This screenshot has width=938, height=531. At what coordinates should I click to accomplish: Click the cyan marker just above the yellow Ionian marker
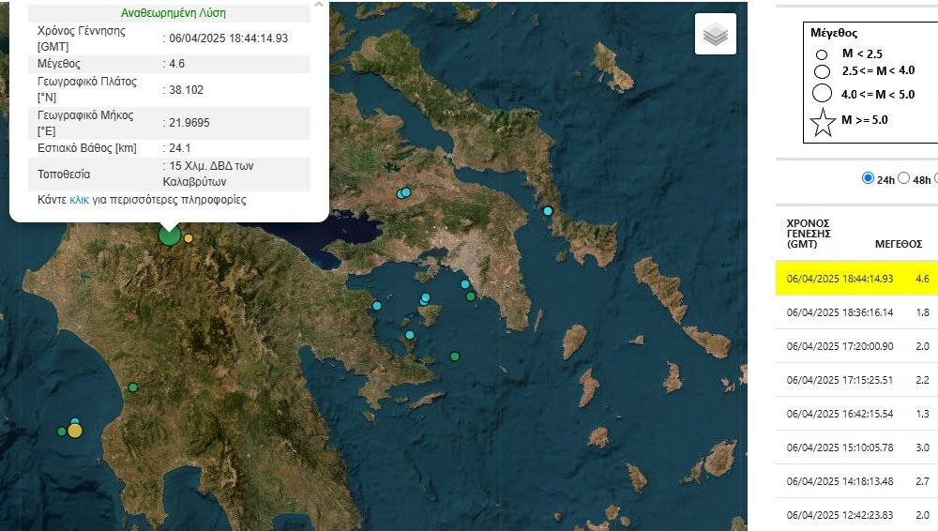click(x=75, y=421)
